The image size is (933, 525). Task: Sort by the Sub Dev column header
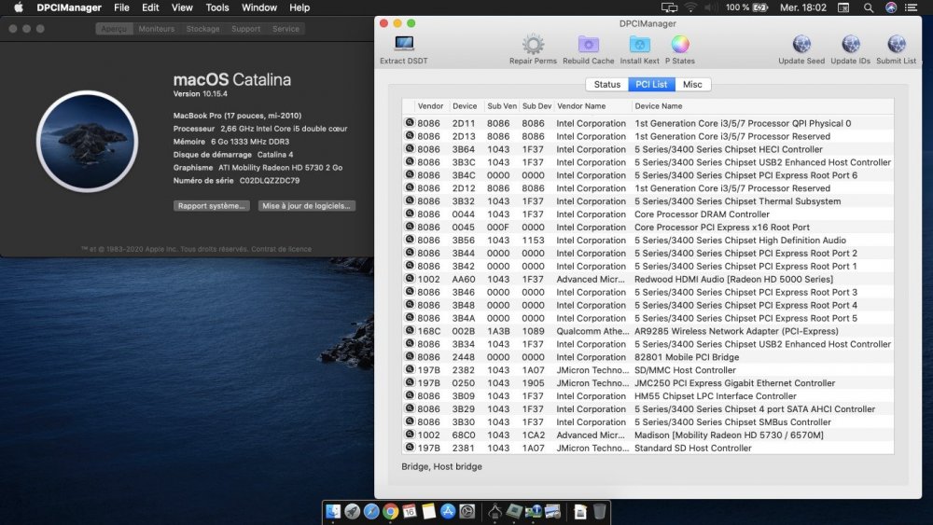pyautogui.click(x=536, y=105)
